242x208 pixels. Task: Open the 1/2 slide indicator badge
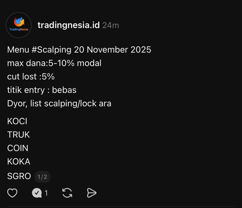[42, 176]
